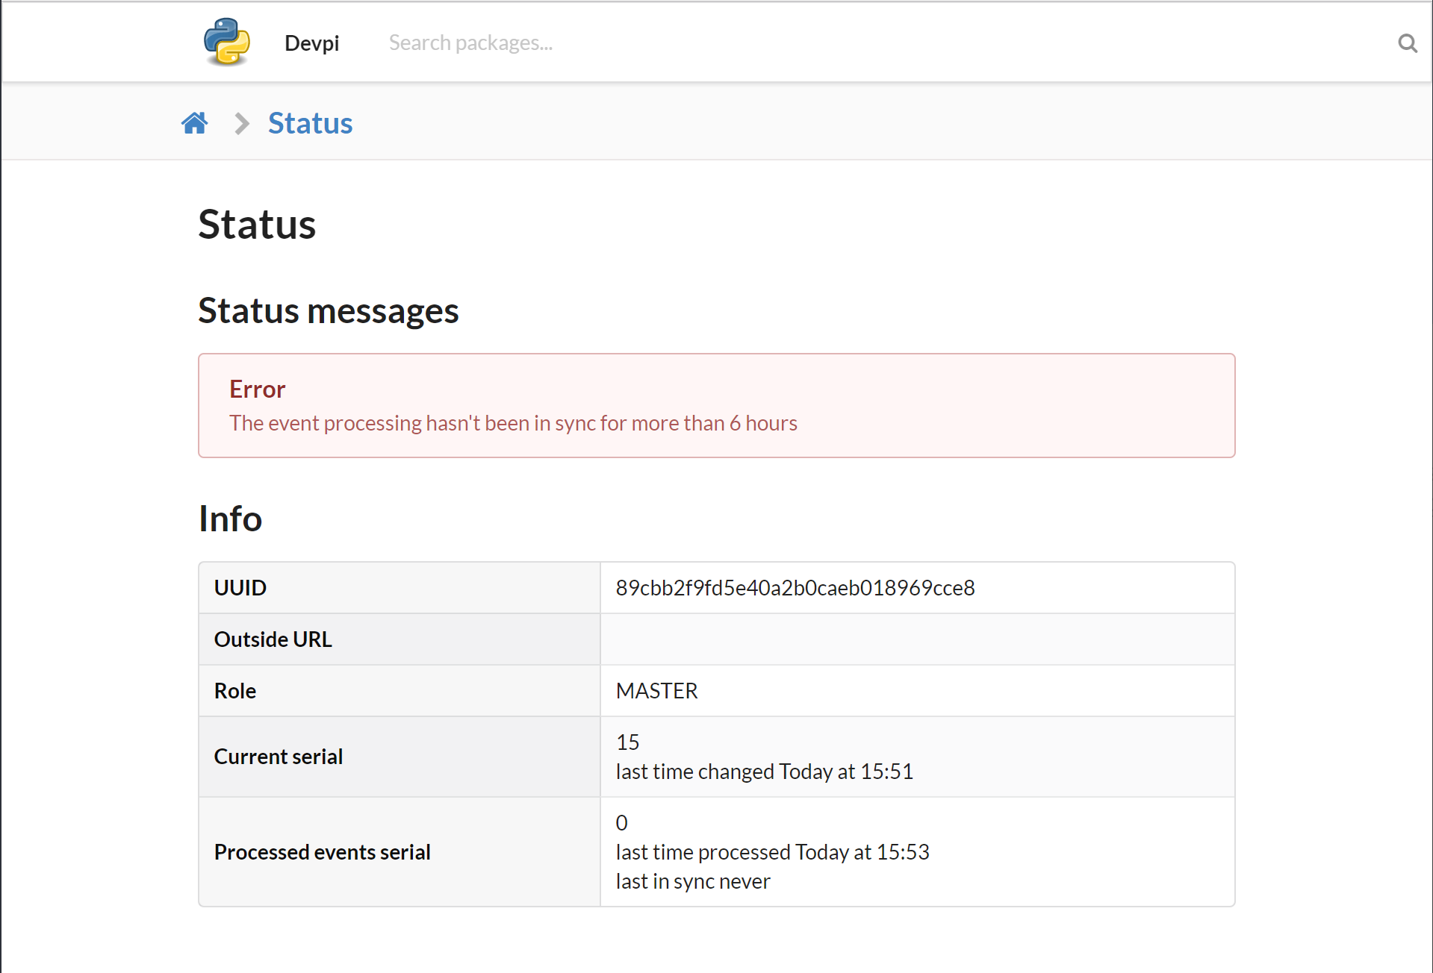Return home using the house icon
The image size is (1433, 973).
pyautogui.click(x=195, y=122)
